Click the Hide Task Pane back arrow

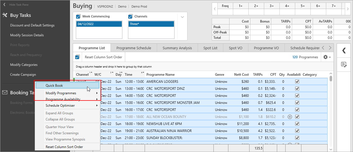(4, 5)
